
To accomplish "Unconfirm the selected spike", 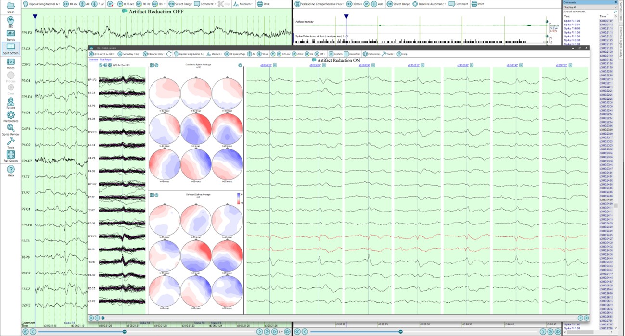I will coord(352,54).
